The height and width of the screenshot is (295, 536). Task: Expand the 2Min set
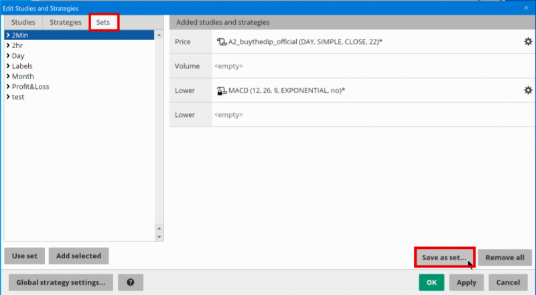pyautogui.click(x=7, y=34)
